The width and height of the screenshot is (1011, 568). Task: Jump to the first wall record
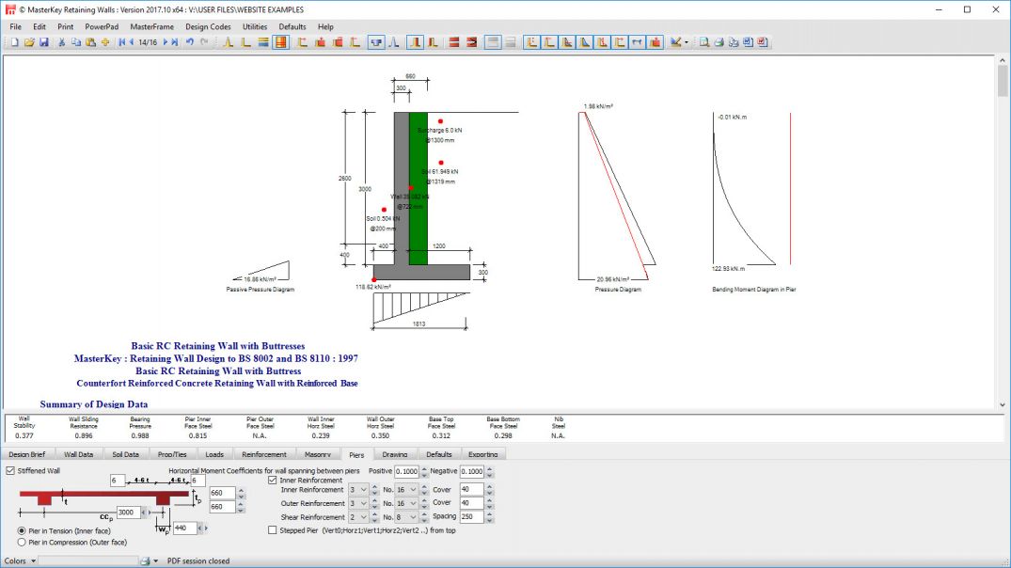click(x=121, y=42)
